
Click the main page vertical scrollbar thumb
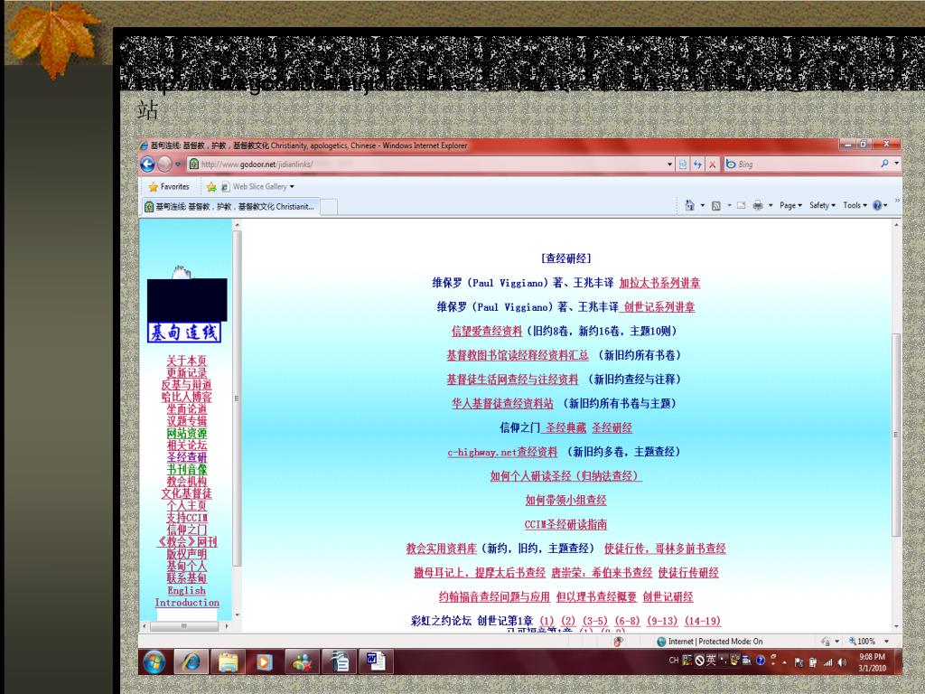(896, 435)
